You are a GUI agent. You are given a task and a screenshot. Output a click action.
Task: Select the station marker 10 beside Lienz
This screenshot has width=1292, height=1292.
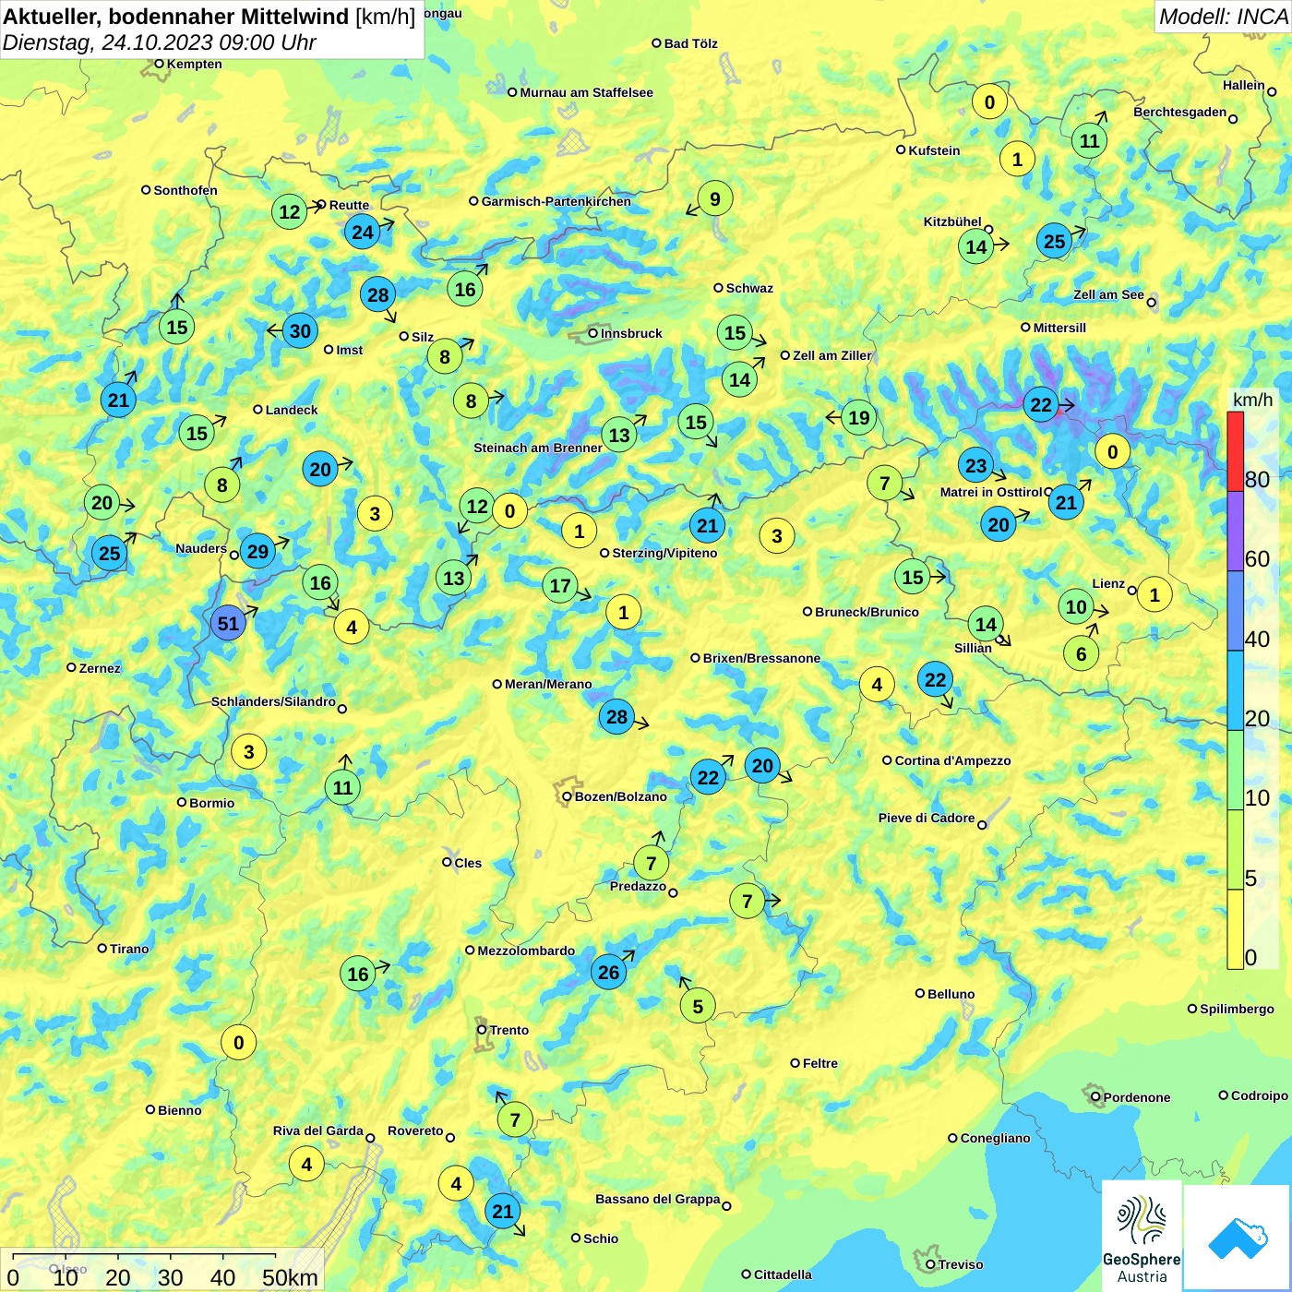[x=1075, y=606]
